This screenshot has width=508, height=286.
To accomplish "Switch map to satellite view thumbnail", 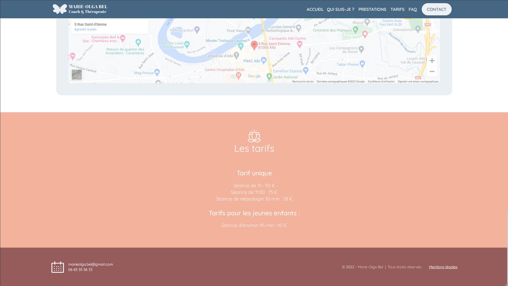I will point(77,75).
